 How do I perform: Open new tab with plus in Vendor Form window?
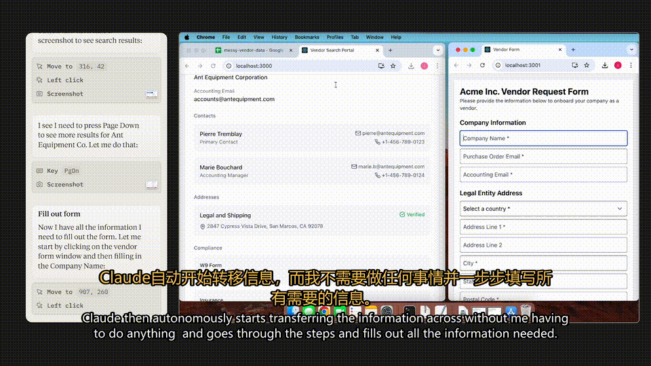[574, 49]
